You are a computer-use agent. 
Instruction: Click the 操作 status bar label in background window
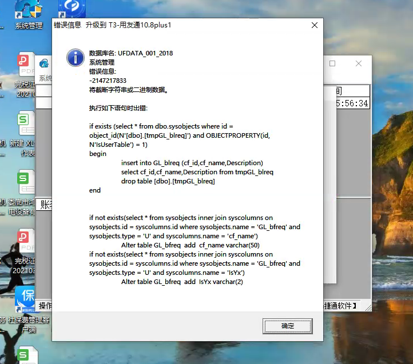(x=45, y=306)
